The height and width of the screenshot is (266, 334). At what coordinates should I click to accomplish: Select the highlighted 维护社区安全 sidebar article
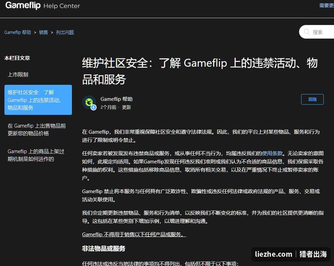click(x=38, y=100)
